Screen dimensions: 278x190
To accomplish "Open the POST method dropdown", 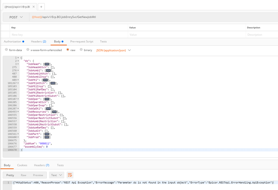I will (15, 17).
